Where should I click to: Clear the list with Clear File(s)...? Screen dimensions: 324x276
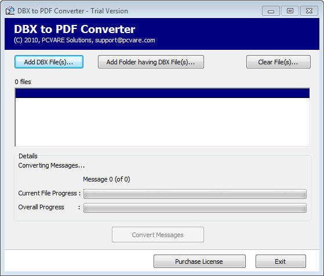click(278, 62)
